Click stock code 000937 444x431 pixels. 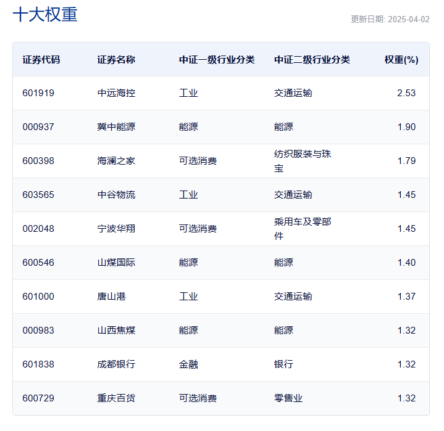tap(38, 127)
